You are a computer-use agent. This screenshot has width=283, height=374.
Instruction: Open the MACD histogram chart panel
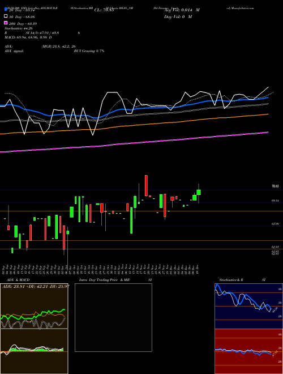click(x=34, y=351)
